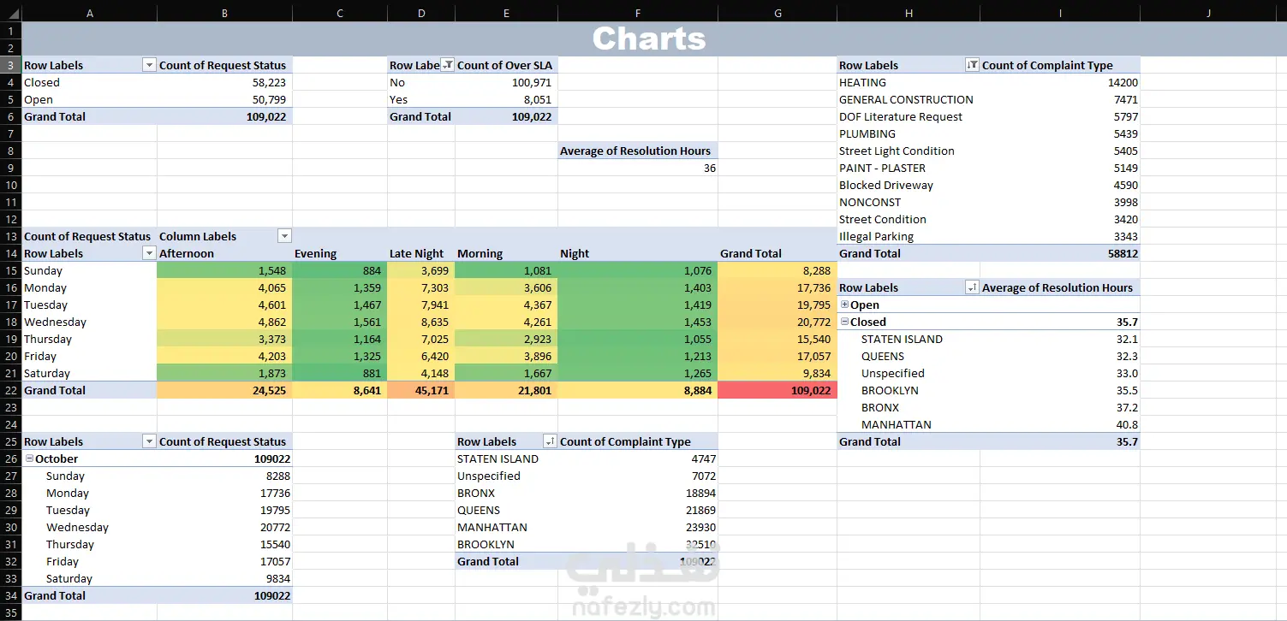Select the Charts title banner
The width and height of the screenshot is (1287, 621).
click(x=648, y=38)
